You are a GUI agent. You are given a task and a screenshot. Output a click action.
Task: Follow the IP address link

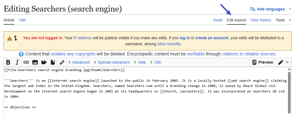coord(82,38)
